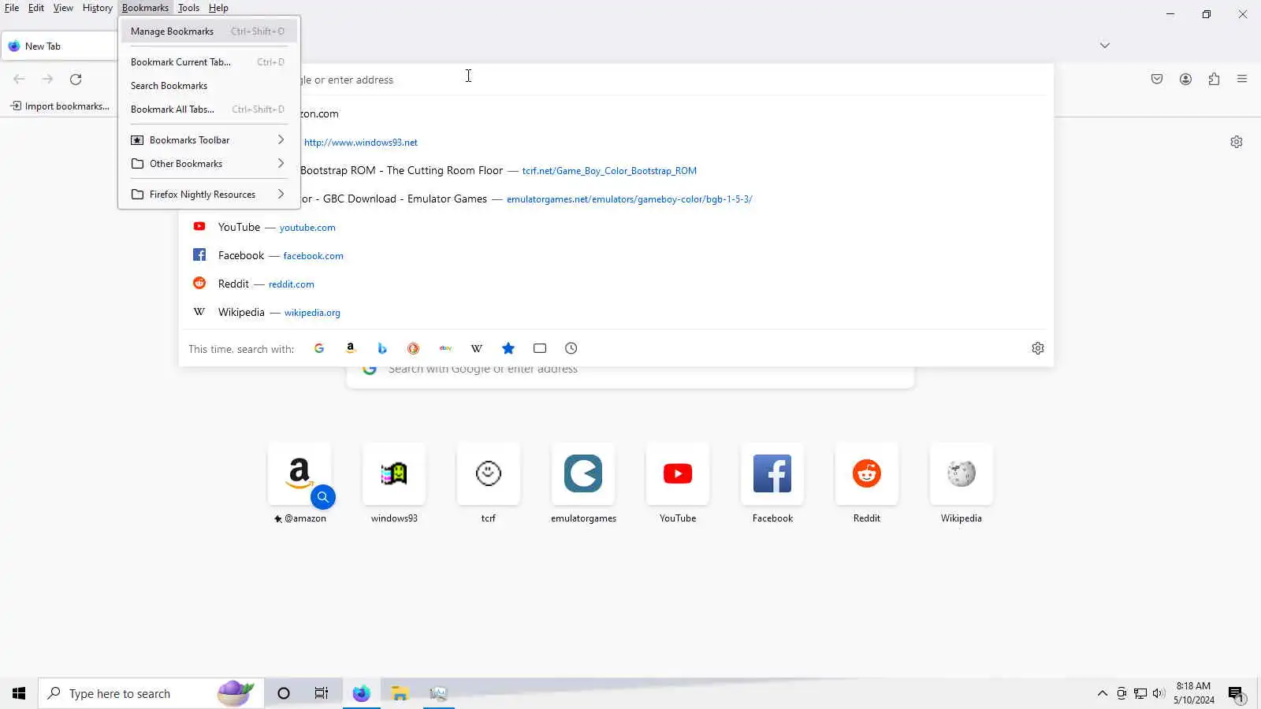Viewport: 1261px width, 709px height.
Task: Go back using the toolbar back arrow
Action: click(x=19, y=80)
